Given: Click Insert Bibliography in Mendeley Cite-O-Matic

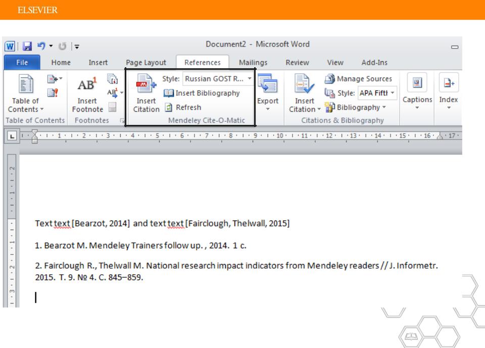Looking at the screenshot, I should [202, 93].
